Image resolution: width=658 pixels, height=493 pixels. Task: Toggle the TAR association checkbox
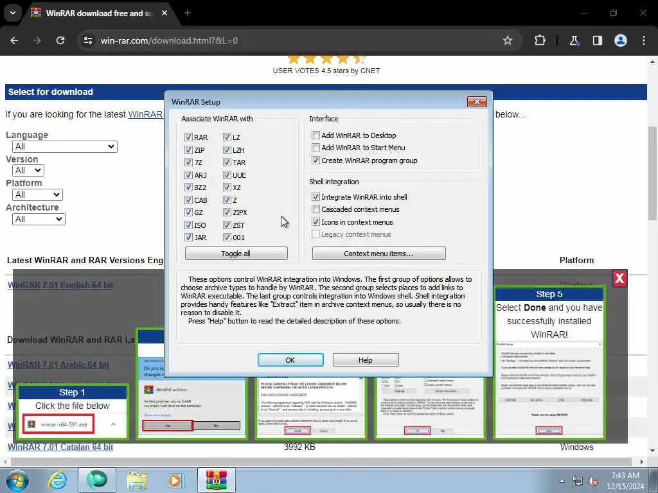coord(227,162)
